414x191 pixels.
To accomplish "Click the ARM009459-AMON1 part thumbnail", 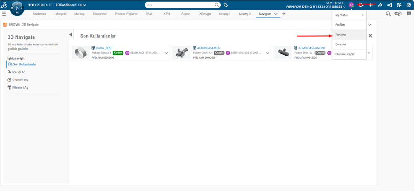I will 283,53.
